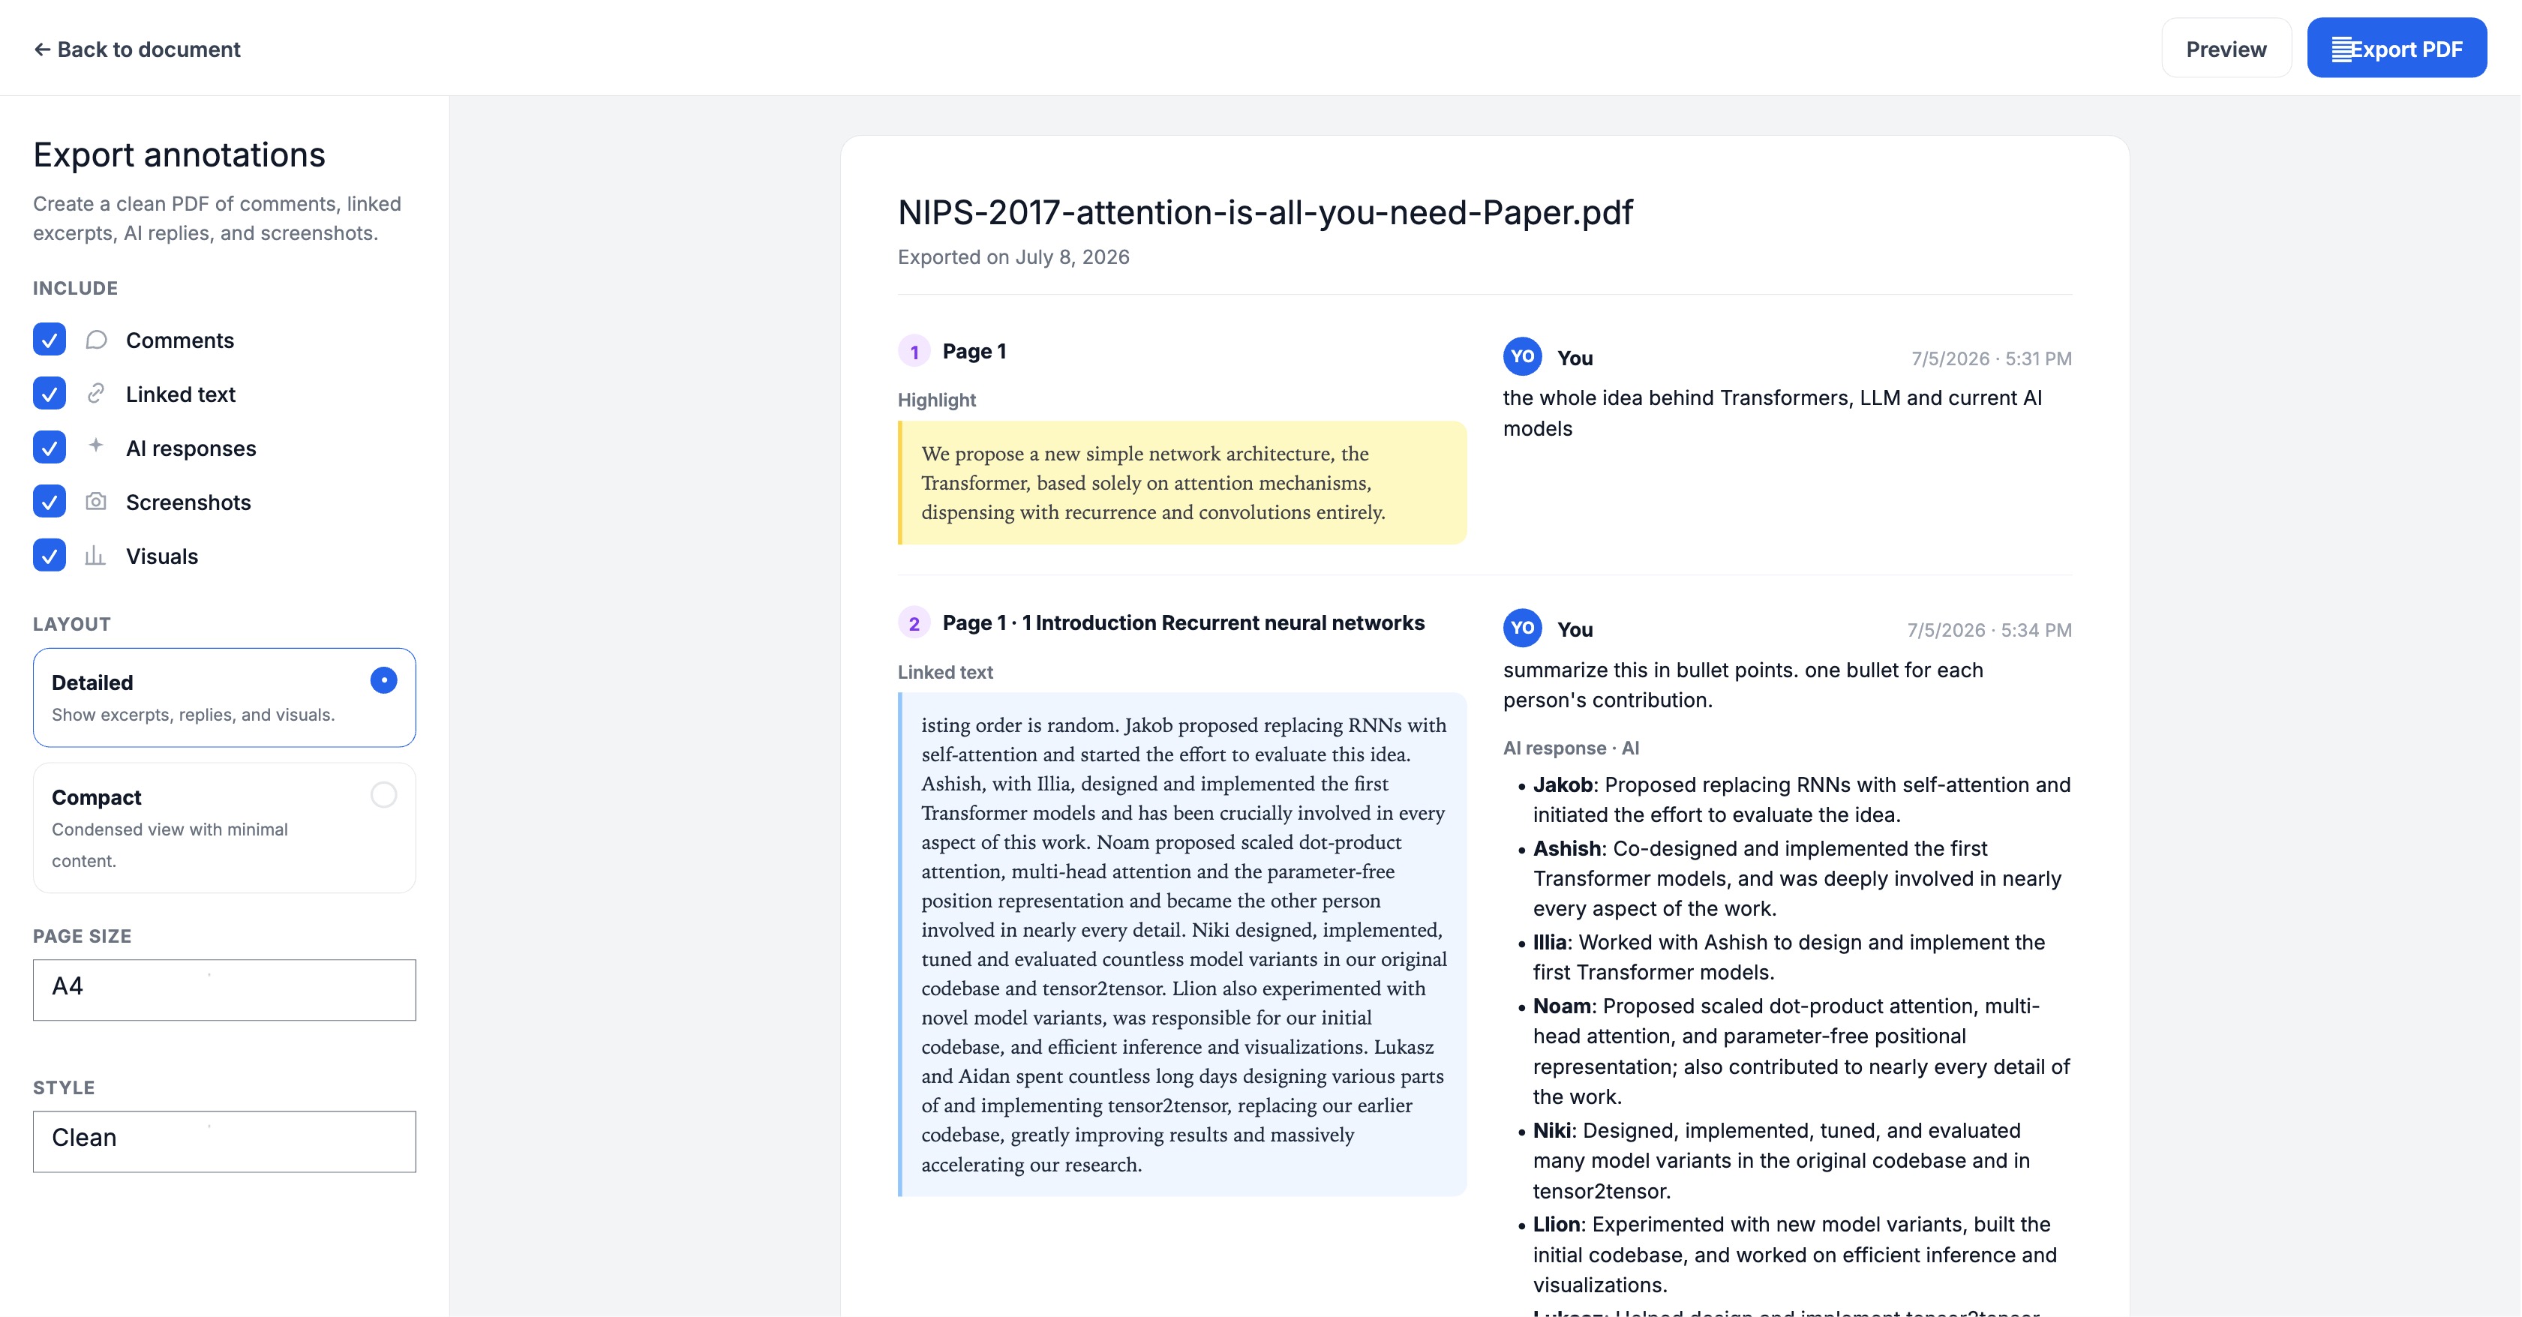The height and width of the screenshot is (1317, 2522).
Task: Click the 'Page 1' heading of annotation 1
Action: coord(974,350)
